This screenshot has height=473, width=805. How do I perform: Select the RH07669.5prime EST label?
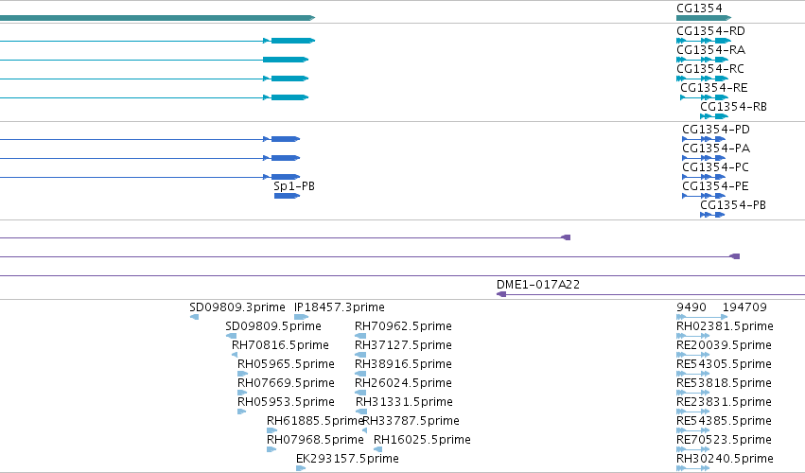pos(286,383)
